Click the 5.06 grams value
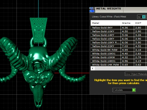 click(x=125, y=35)
